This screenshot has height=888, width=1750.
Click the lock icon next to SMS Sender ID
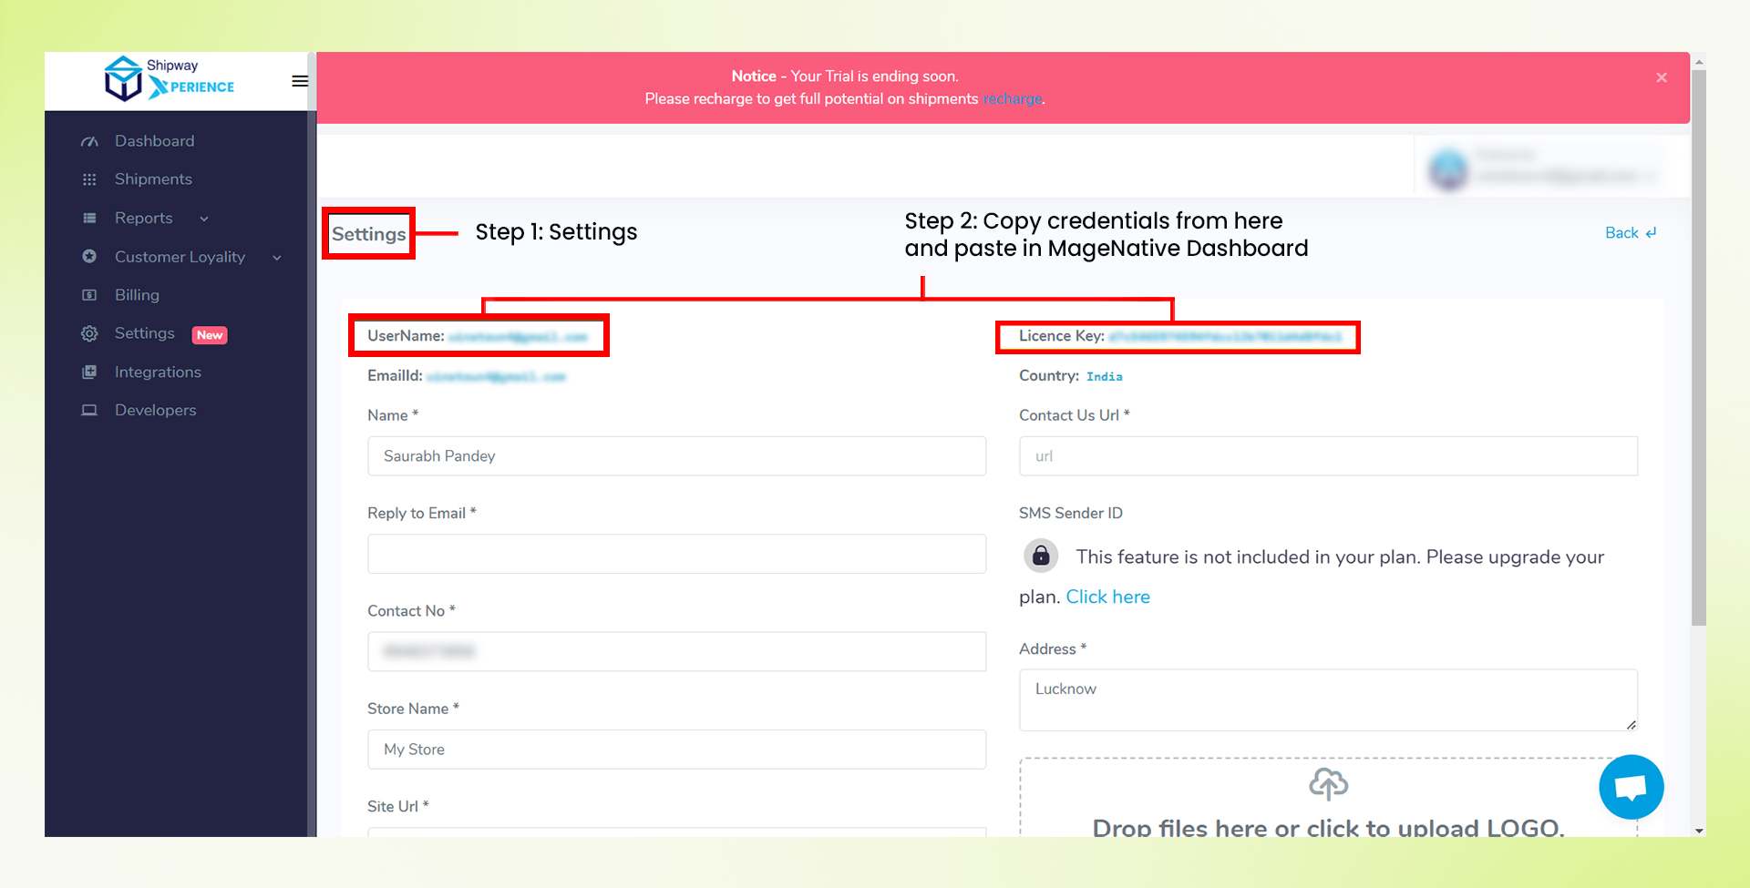pos(1040,556)
